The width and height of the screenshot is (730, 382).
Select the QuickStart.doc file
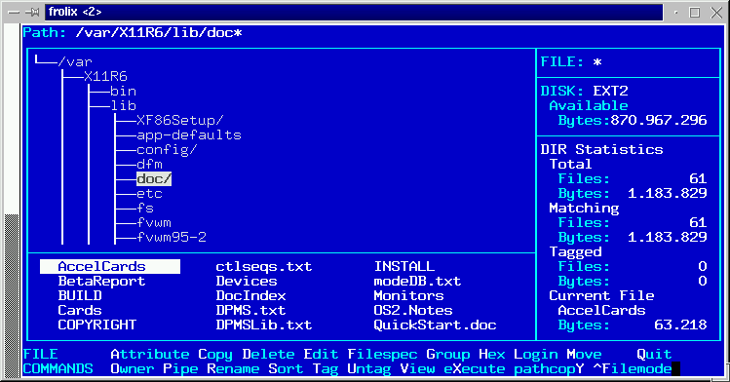[x=435, y=325]
